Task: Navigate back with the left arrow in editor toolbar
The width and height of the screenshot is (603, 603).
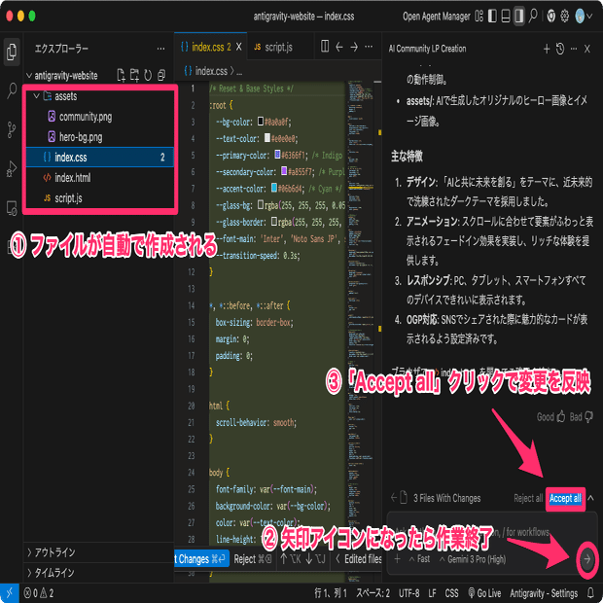Action: click(338, 47)
